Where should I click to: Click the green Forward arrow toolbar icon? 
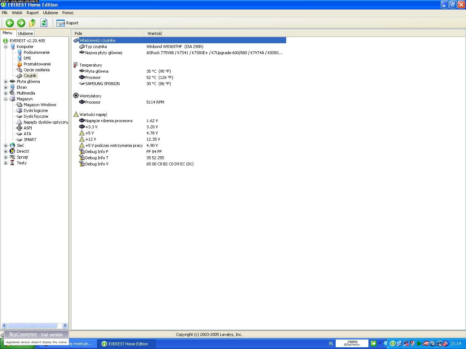click(x=21, y=23)
